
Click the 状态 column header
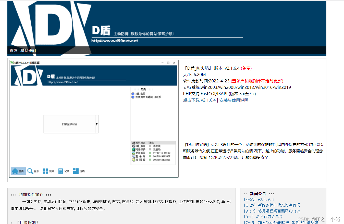(152, 143)
